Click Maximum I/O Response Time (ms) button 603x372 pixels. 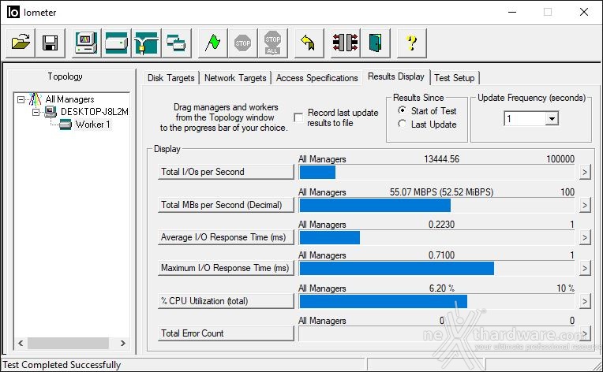(x=226, y=268)
